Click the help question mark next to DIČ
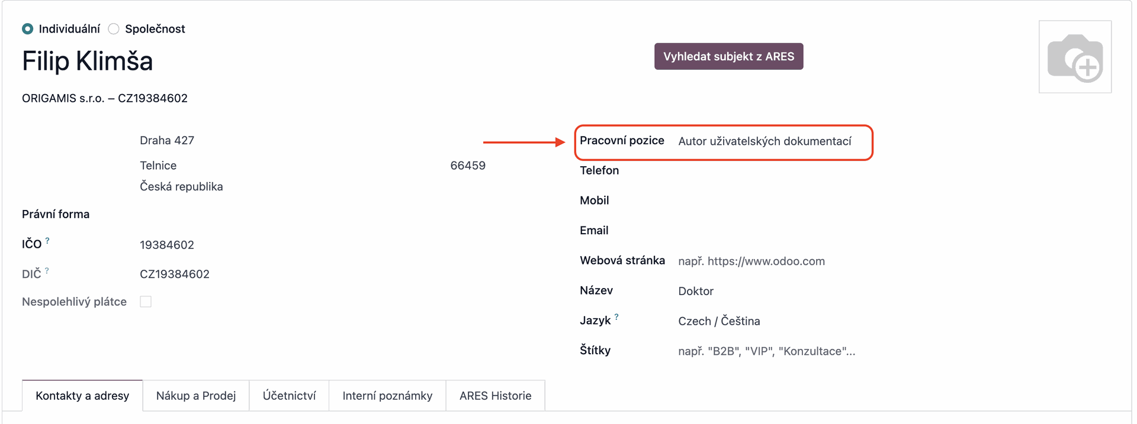 click(47, 271)
